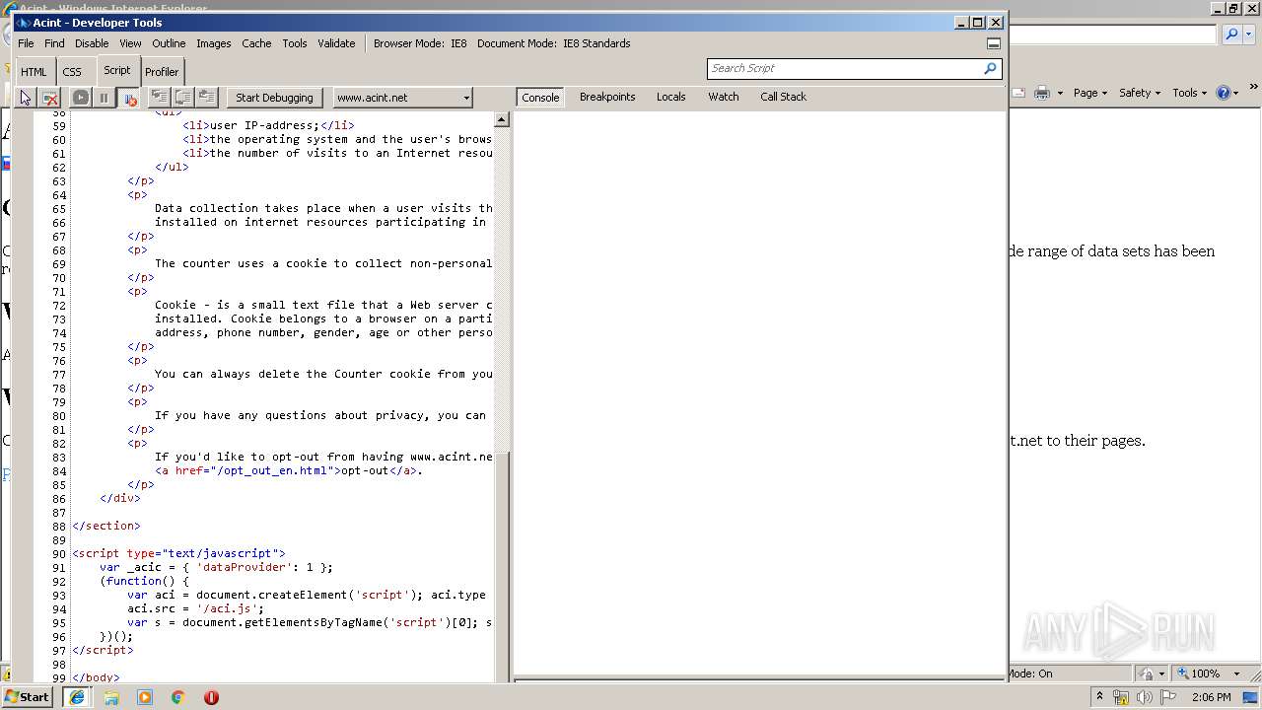The height and width of the screenshot is (710, 1262).
Task: Open the Browser Mode: IE8 menu
Action: point(420,43)
